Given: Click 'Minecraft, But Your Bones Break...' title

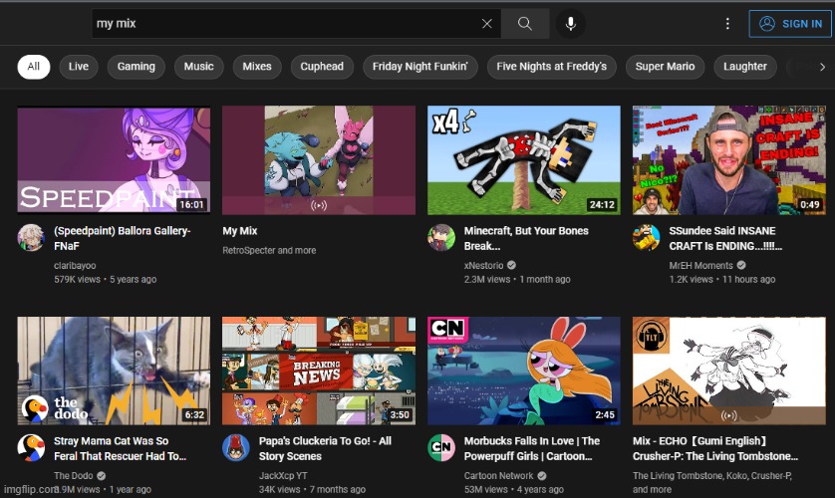Looking at the screenshot, I should coord(526,238).
